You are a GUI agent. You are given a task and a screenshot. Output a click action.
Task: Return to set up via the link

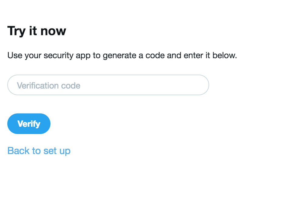coord(39,151)
